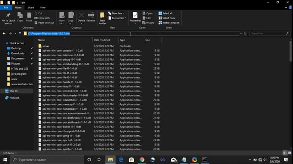Click the Copy to icon
Viewport: 293px width, 164px height.
coord(71,18)
